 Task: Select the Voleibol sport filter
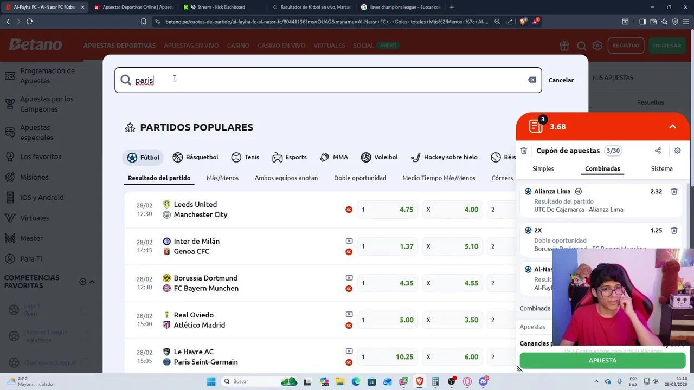click(379, 157)
